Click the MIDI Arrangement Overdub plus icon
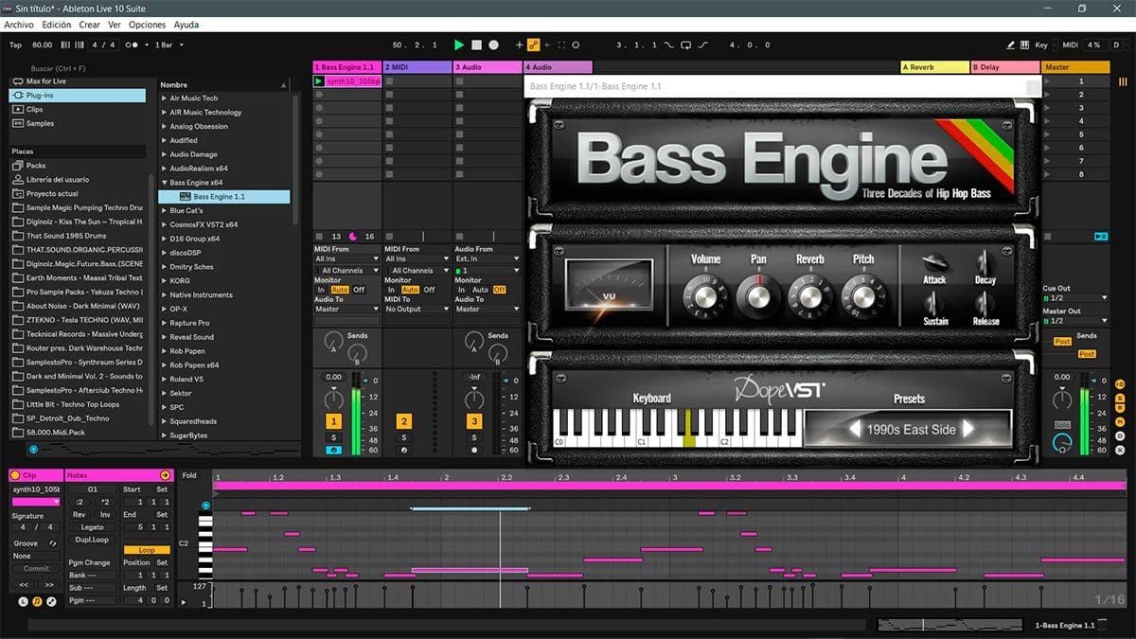Viewport: 1136px width, 639px height. coord(519,44)
